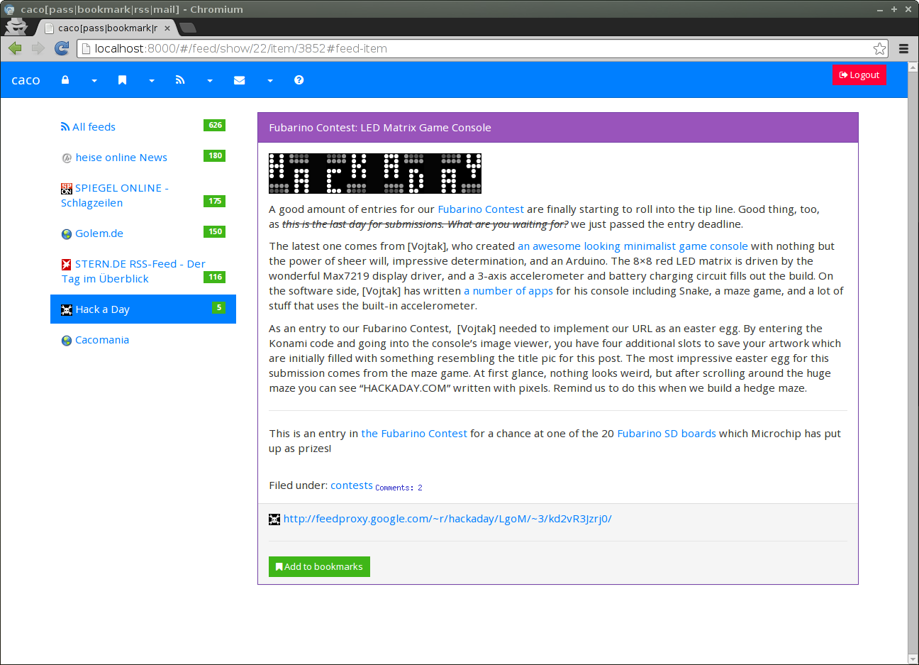
Task: Open a new tab with the new-tab button
Action: 188,28
